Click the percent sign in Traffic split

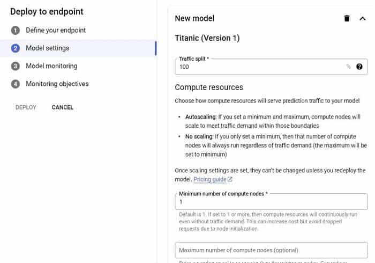click(x=348, y=67)
